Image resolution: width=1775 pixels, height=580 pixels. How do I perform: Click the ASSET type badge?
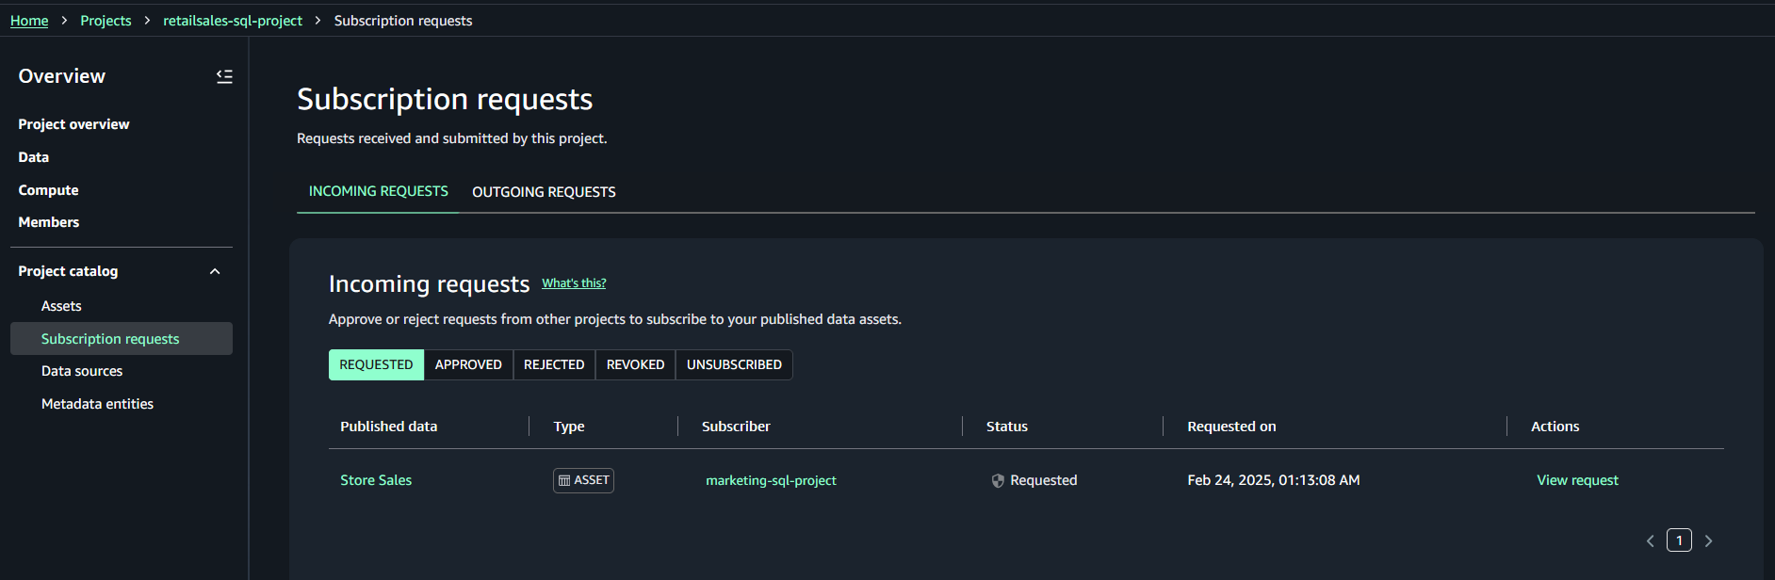583,480
